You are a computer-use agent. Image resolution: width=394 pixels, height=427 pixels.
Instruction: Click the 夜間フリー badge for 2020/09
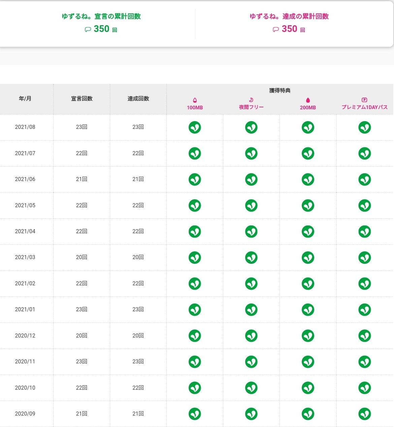pos(251,414)
